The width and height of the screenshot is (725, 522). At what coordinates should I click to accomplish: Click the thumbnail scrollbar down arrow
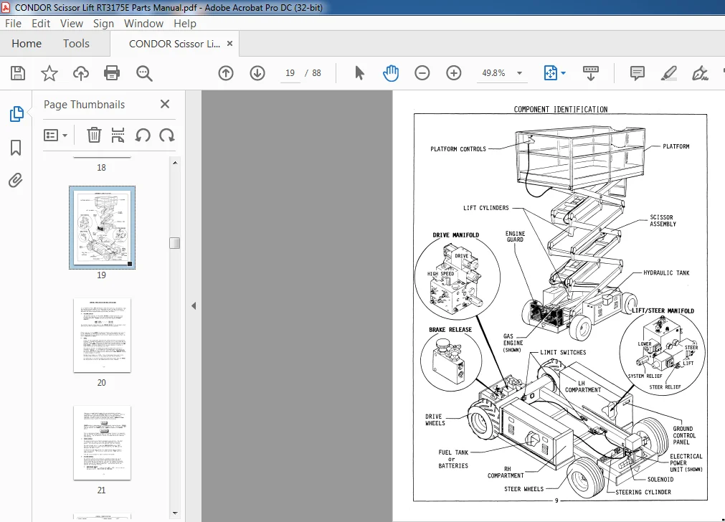pyautogui.click(x=175, y=513)
